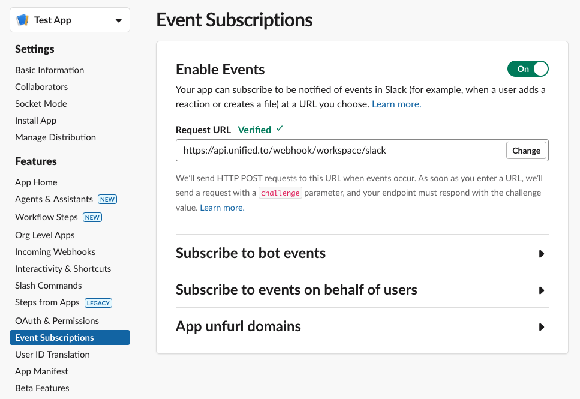Select Slash Commands in the sidebar

[x=48, y=286]
